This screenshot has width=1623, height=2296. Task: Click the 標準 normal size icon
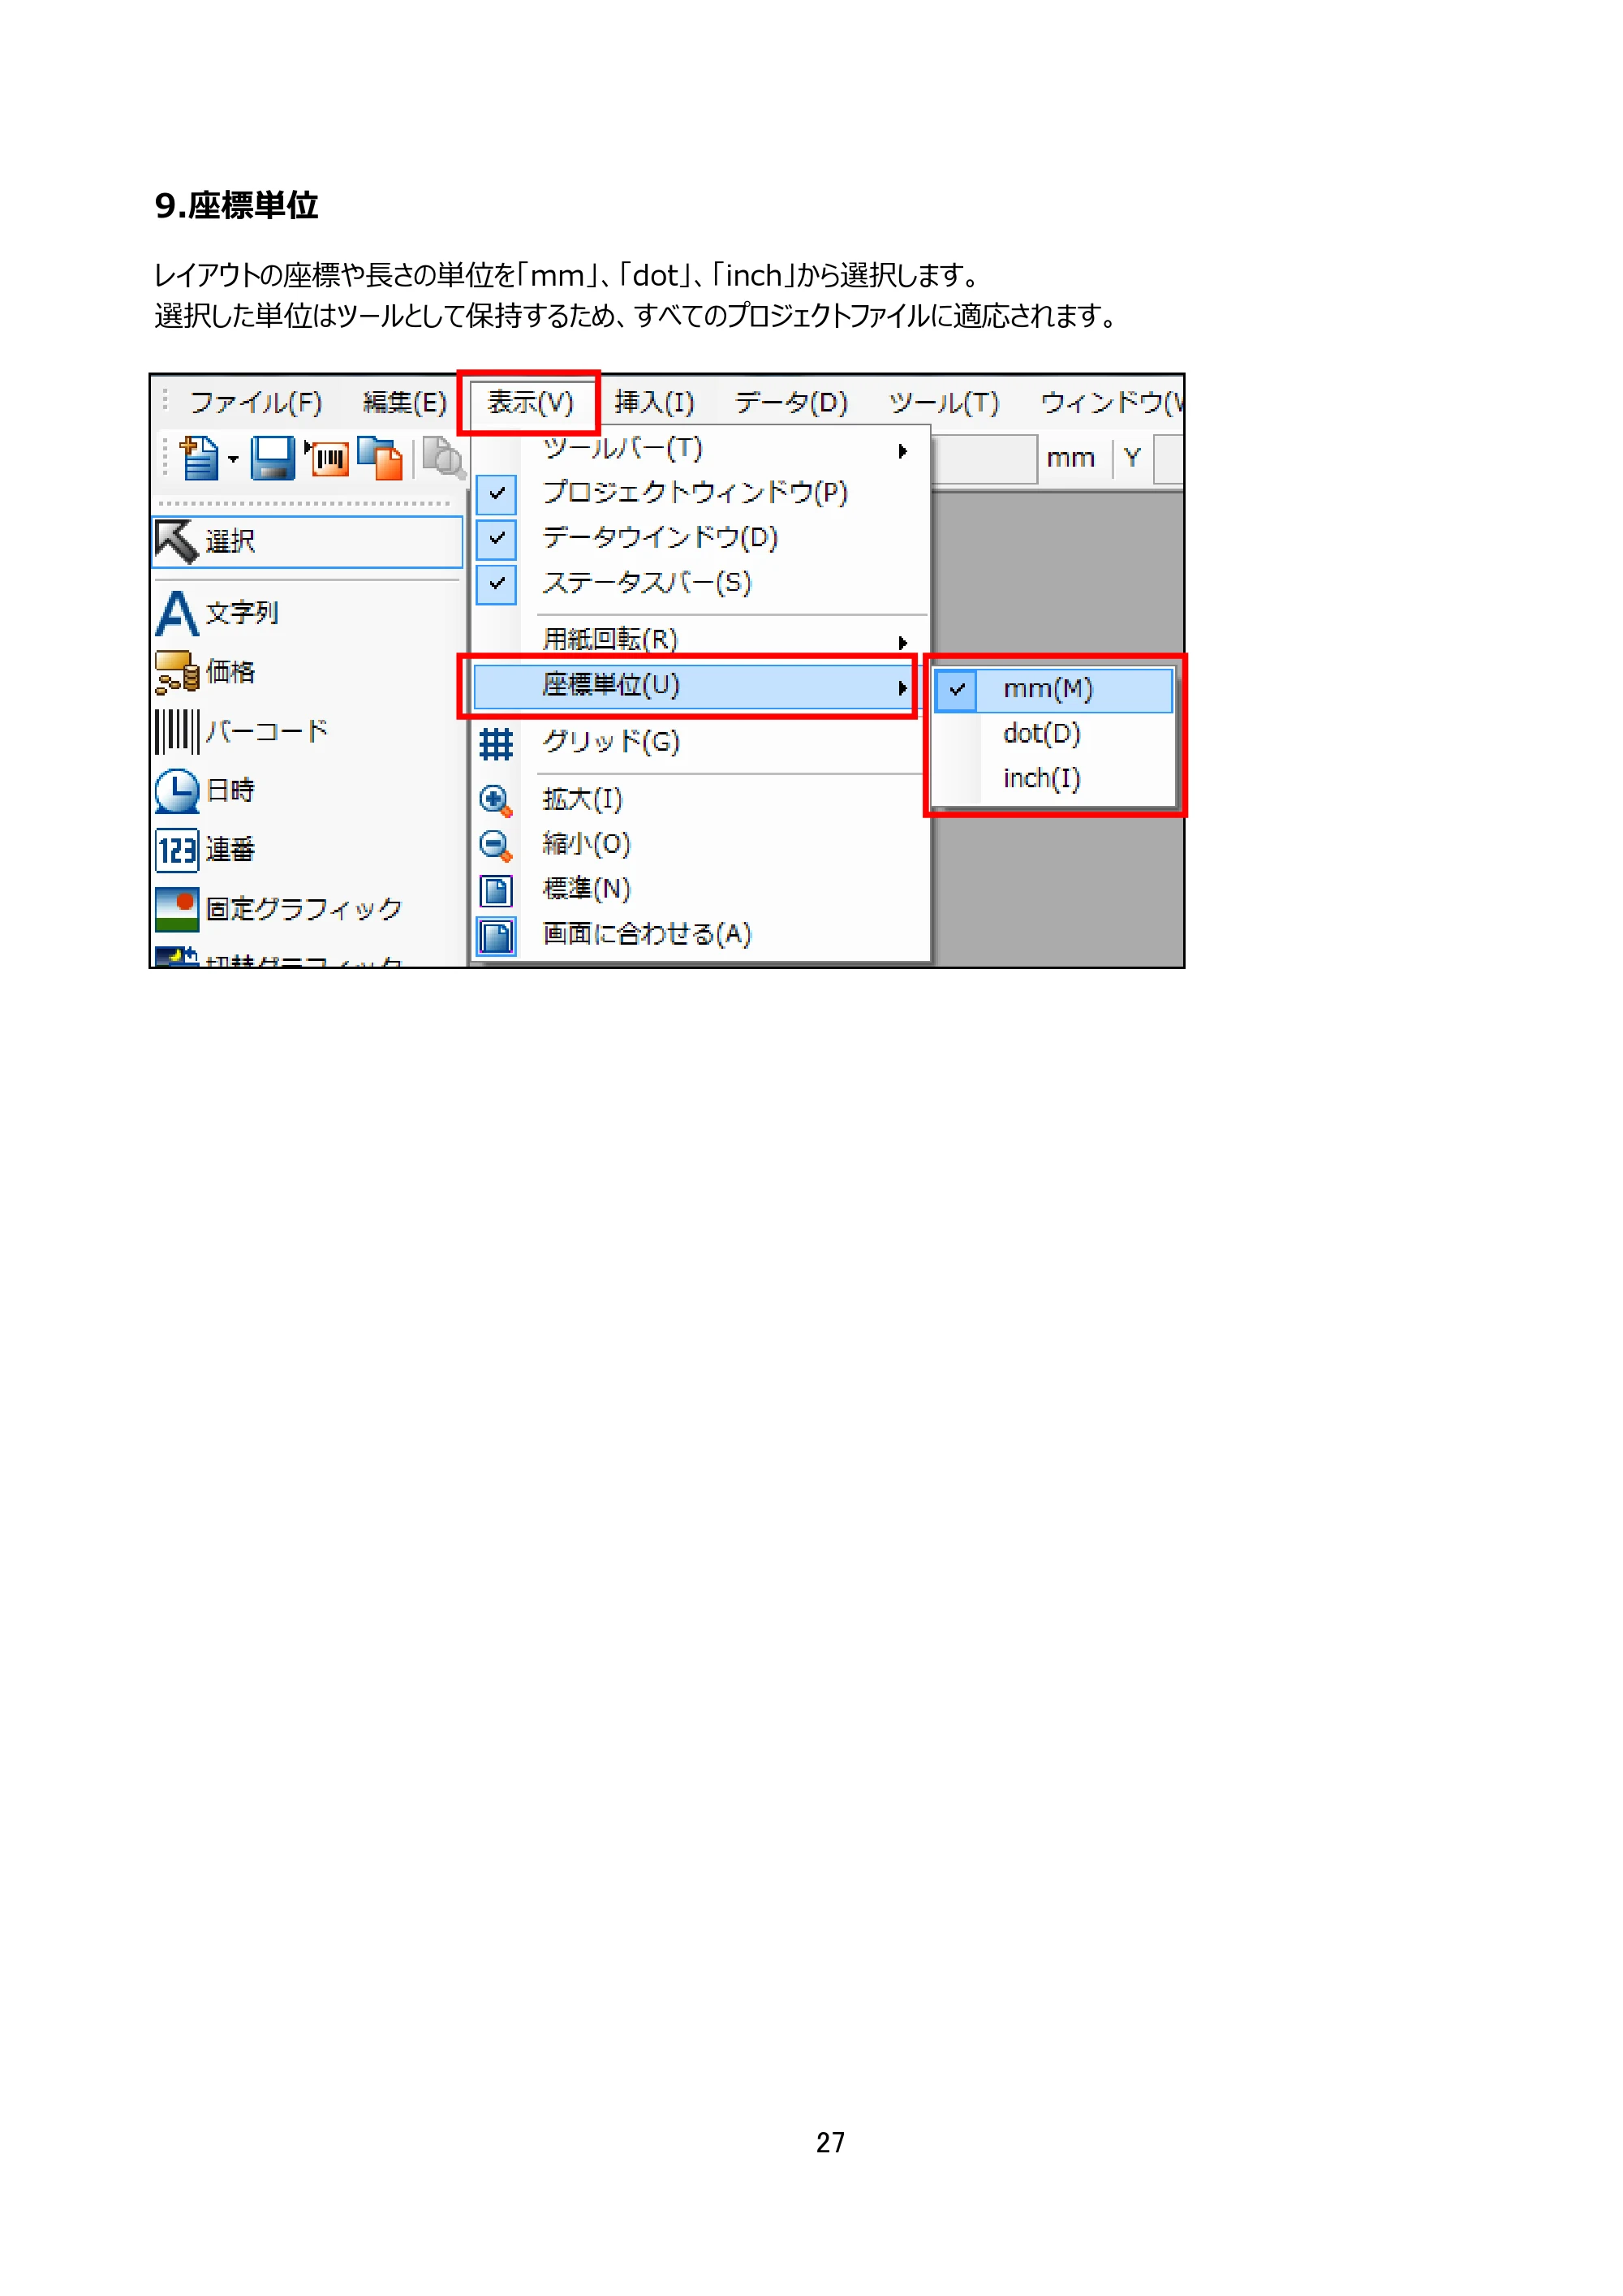click(x=496, y=890)
